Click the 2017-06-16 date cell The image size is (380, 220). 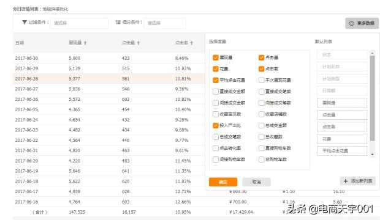pyautogui.click(x=26, y=202)
